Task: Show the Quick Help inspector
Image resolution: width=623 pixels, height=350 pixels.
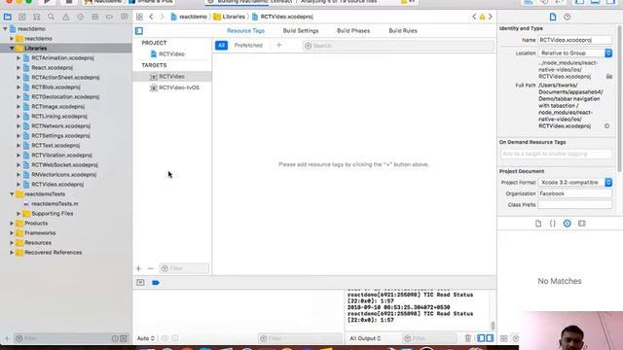Action: [x=567, y=17]
